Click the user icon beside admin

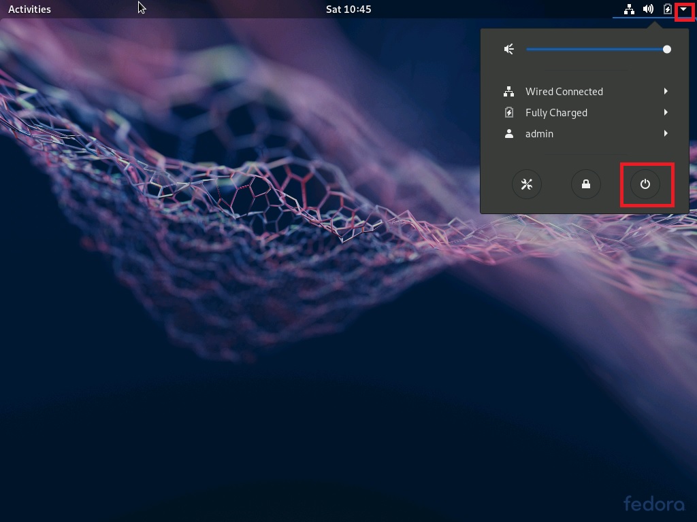[x=509, y=134]
